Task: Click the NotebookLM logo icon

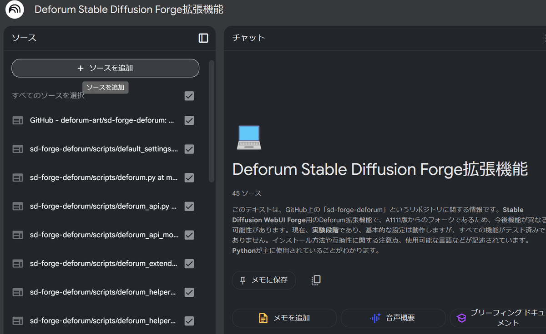Action: pos(14,10)
